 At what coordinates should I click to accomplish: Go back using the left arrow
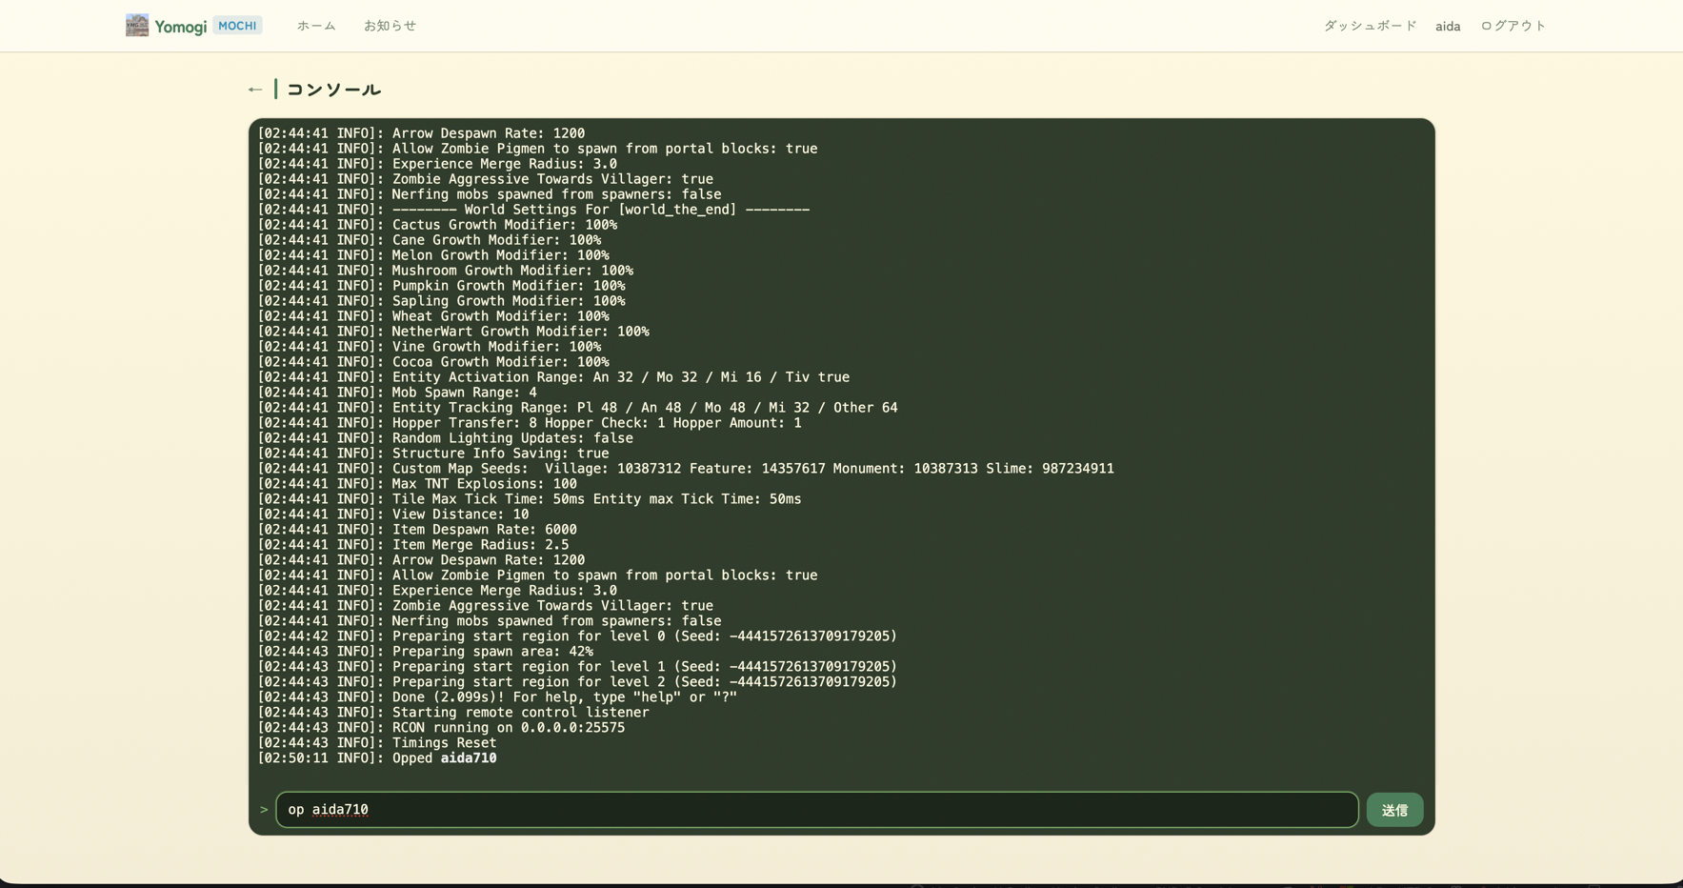(x=254, y=90)
